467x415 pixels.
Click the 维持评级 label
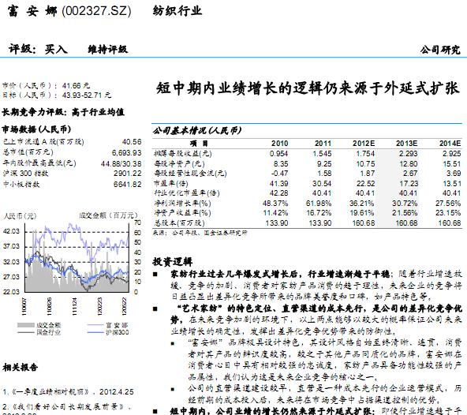tap(108, 50)
